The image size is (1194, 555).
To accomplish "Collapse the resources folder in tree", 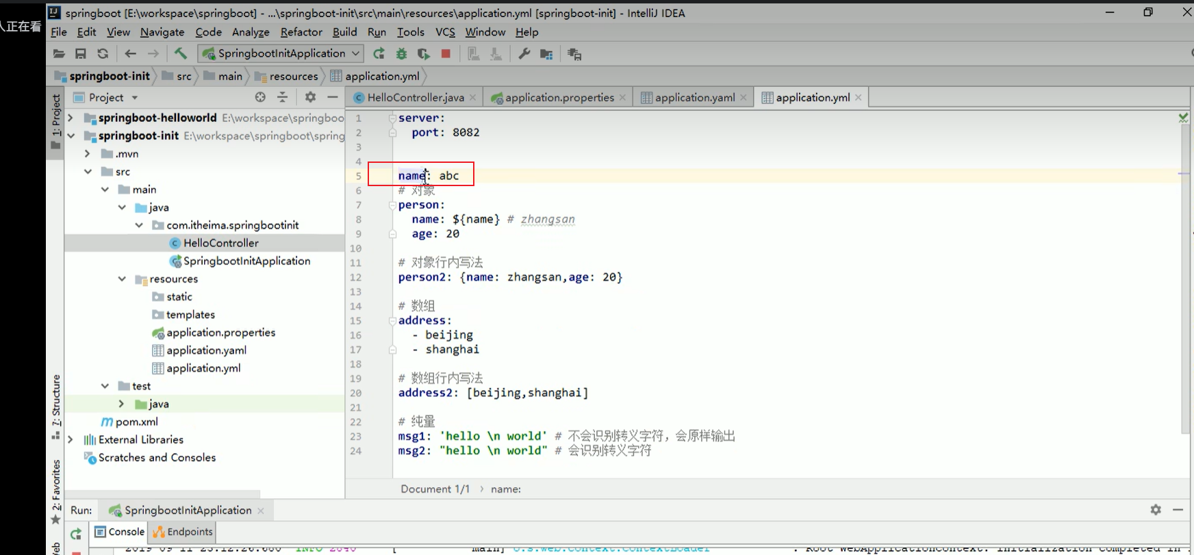I will pos(122,279).
